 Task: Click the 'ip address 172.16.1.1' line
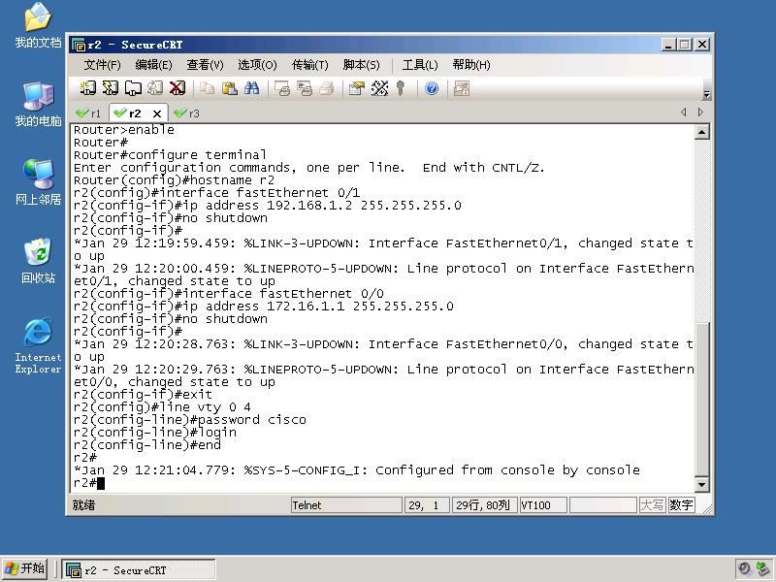point(263,307)
